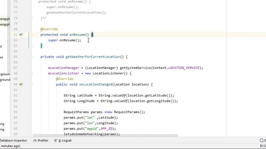Click the closing brace on line 83
This screenshot has height=149, width=266.
click(x=42, y=46)
